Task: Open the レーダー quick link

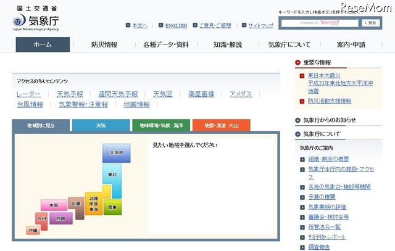Action: click(29, 94)
